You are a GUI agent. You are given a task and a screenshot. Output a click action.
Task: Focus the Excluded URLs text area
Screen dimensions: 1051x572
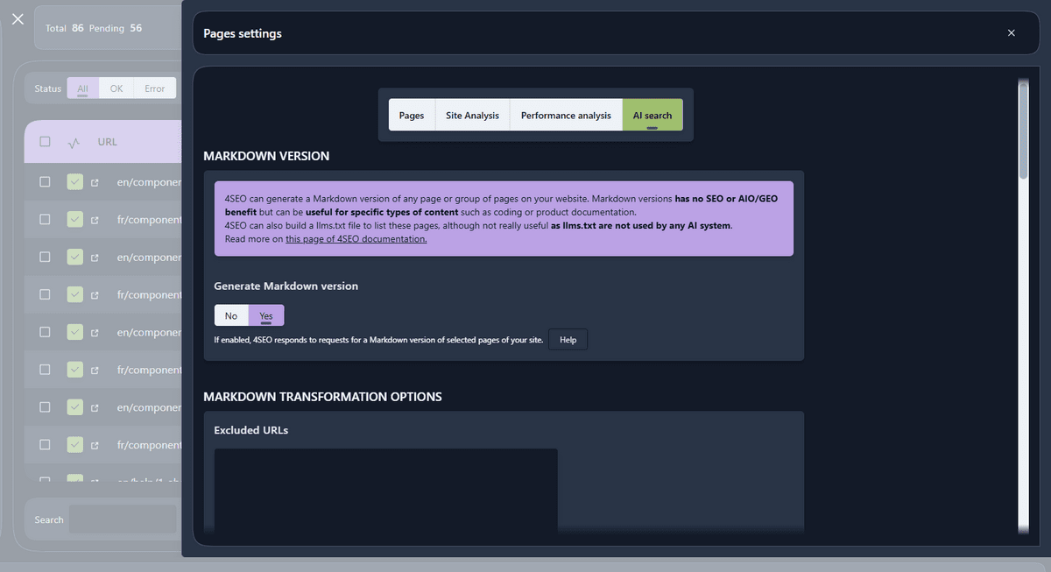[386, 491]
